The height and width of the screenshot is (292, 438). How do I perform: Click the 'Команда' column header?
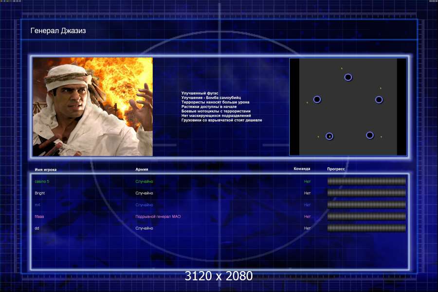click(302, 169)
